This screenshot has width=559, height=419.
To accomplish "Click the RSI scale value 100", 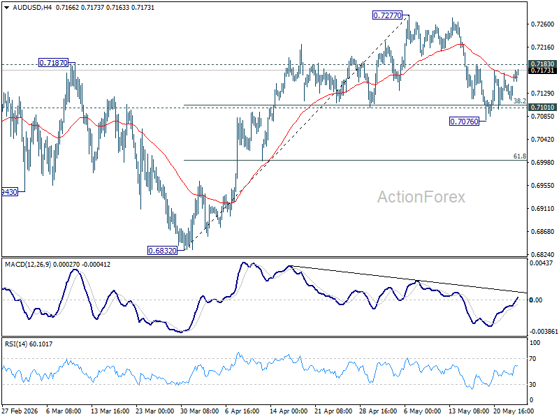I will coord(535,343).
